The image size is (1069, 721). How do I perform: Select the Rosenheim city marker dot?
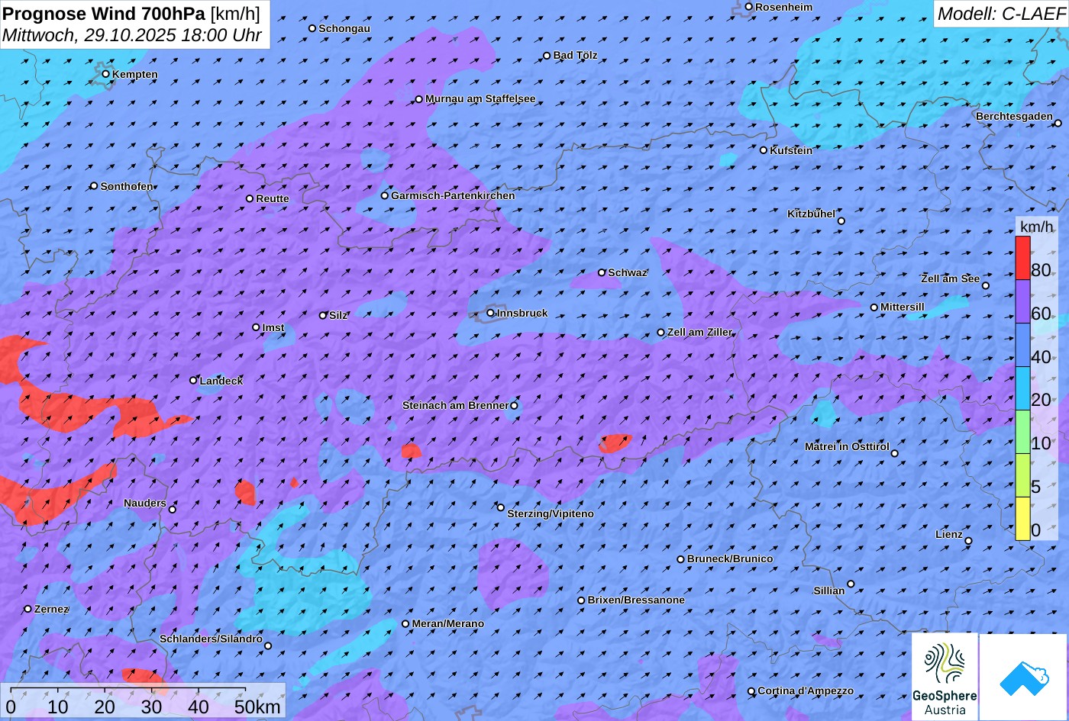749,7
